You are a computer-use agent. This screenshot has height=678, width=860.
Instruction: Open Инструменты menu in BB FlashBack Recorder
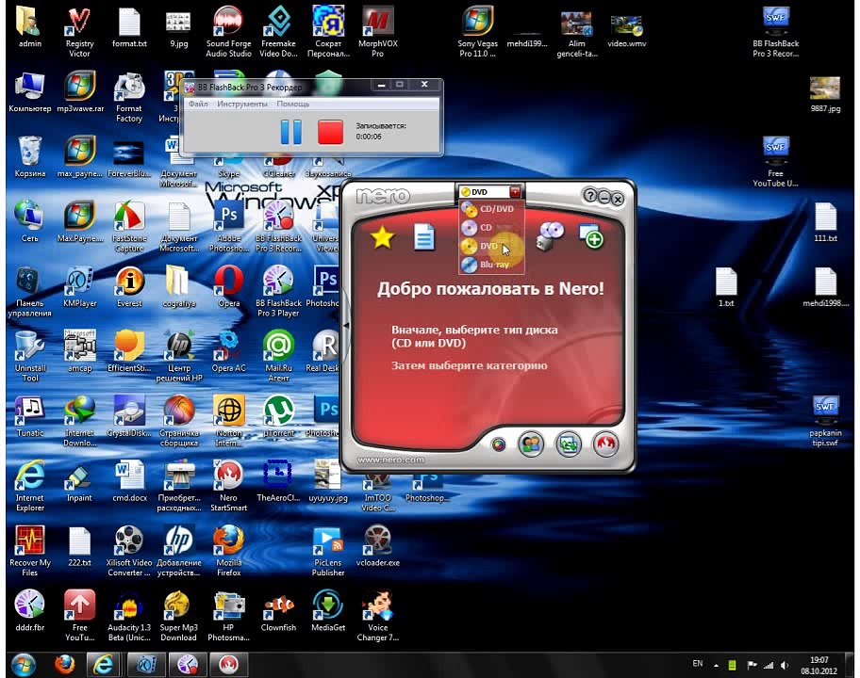coord(241,104)
